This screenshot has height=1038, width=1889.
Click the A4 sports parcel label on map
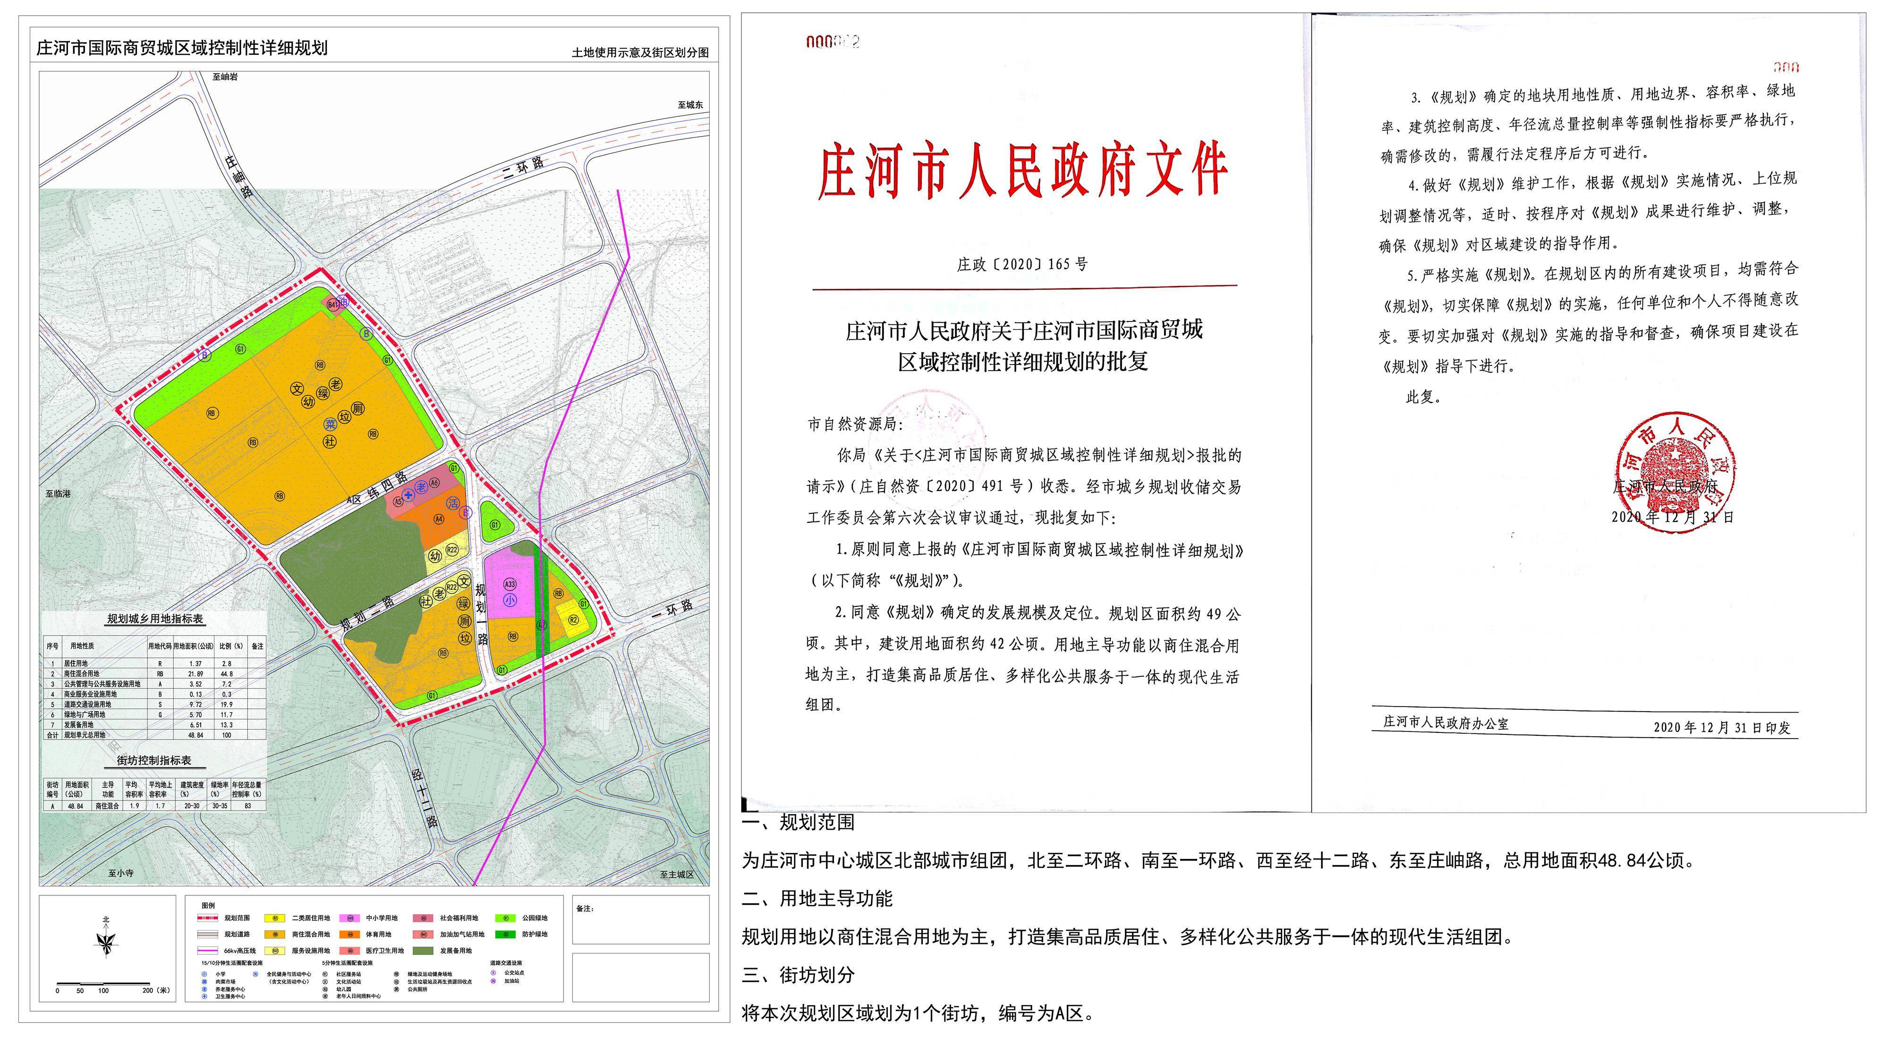pyautogui.click(x=439, y=519)
